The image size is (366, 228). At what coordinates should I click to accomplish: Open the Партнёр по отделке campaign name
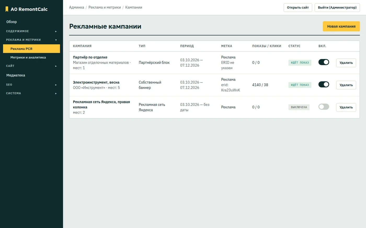coord(90,57)
